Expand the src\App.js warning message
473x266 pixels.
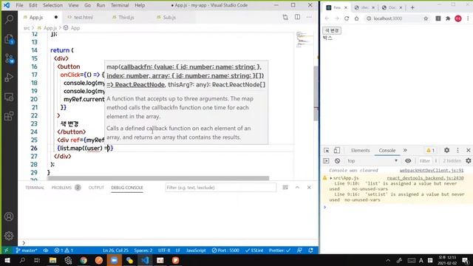pos(331,178)
